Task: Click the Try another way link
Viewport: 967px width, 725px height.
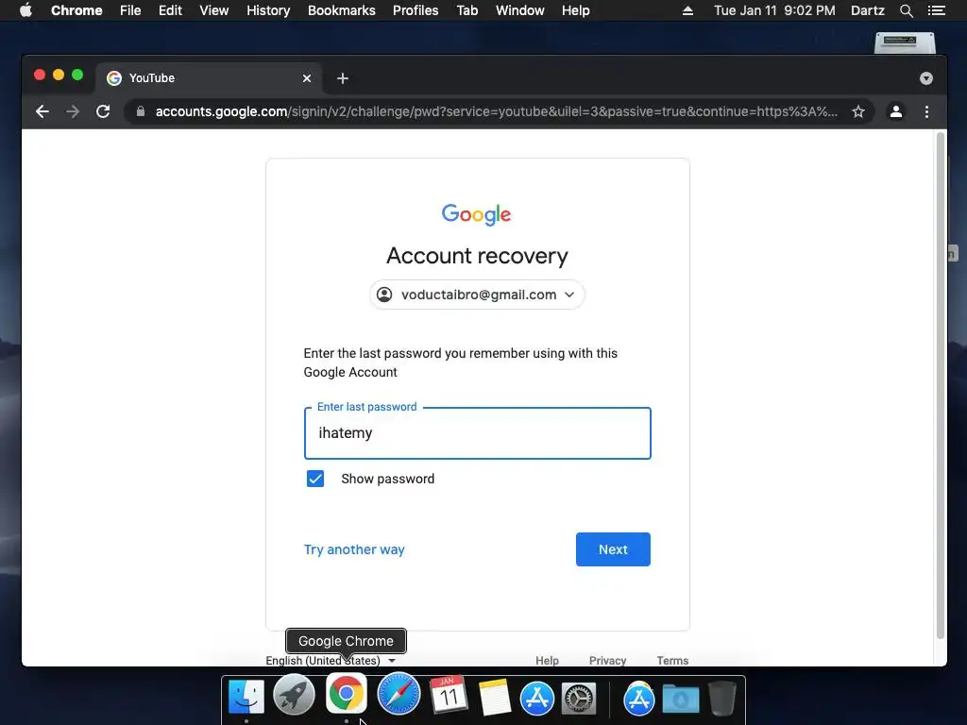Action: pyautogui.click(x=354, y=549)
